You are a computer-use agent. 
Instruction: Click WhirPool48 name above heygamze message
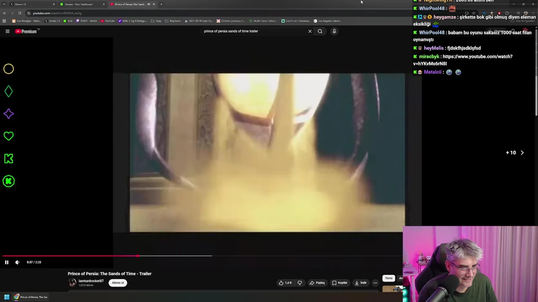(432, 8)
